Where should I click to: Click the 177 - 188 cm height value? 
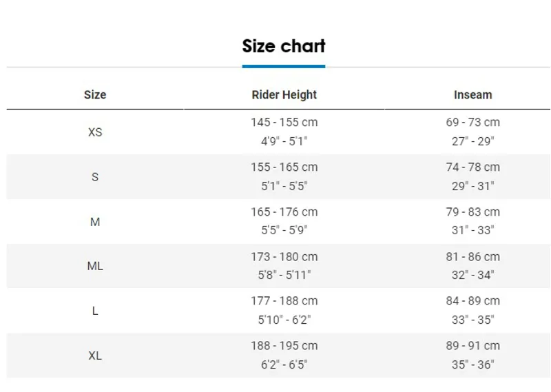pyautogui.click(x=284, y=301)
